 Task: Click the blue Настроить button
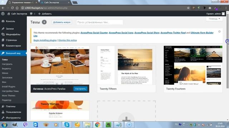click(x=80, y=89)
